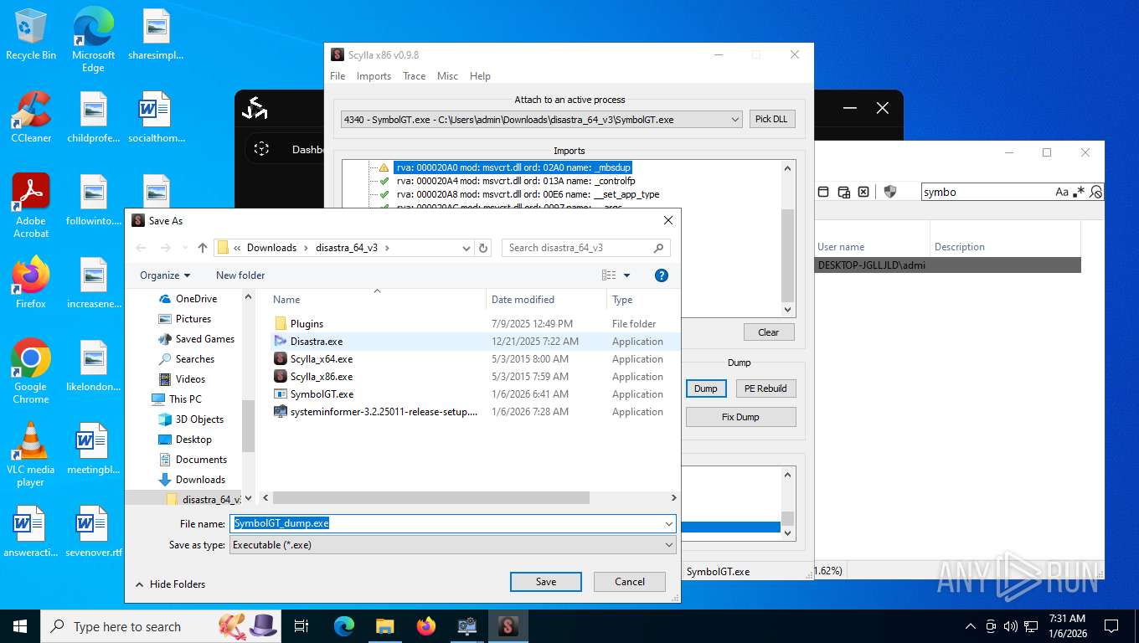The width and height of the screenshot is (1139, 643).
Task: Open the Scylla File menu
Action: tap(338, 76)
